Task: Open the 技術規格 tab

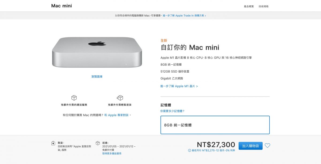Action: [263, 6]
